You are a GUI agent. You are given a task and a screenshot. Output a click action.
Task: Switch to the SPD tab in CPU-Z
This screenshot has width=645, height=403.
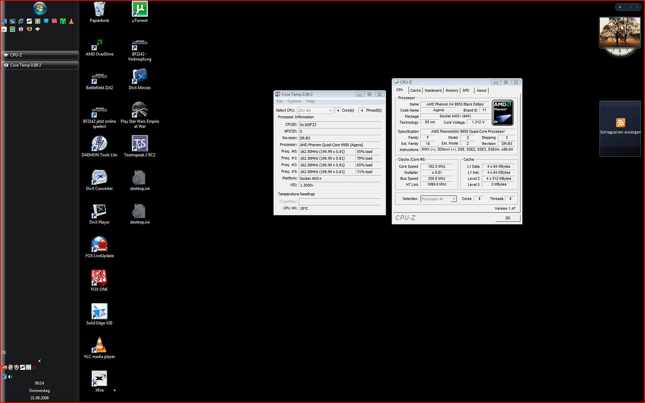point(466,90)
